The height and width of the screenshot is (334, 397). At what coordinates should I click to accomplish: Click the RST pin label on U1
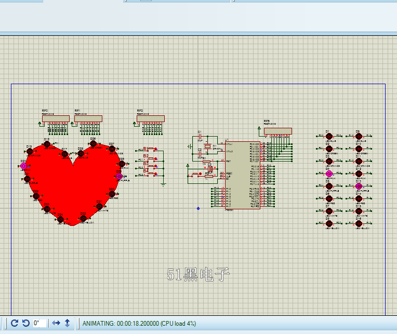[x=228, y=161]
